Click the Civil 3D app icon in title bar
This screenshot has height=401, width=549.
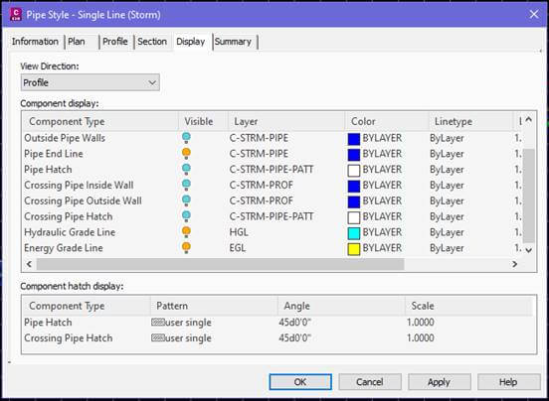click(x=16, y=14)
